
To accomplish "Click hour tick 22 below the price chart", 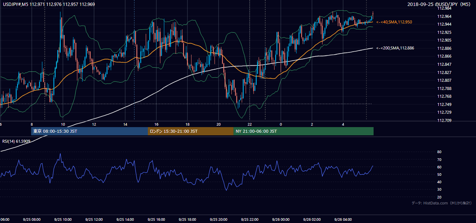I will coord(250,125).
